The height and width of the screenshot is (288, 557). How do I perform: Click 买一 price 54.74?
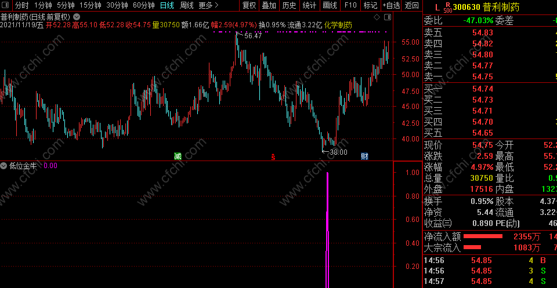(x=482, y=89)
